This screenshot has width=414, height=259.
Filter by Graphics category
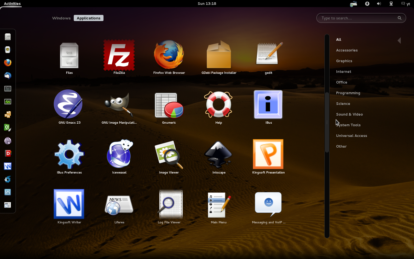(344, 61)
